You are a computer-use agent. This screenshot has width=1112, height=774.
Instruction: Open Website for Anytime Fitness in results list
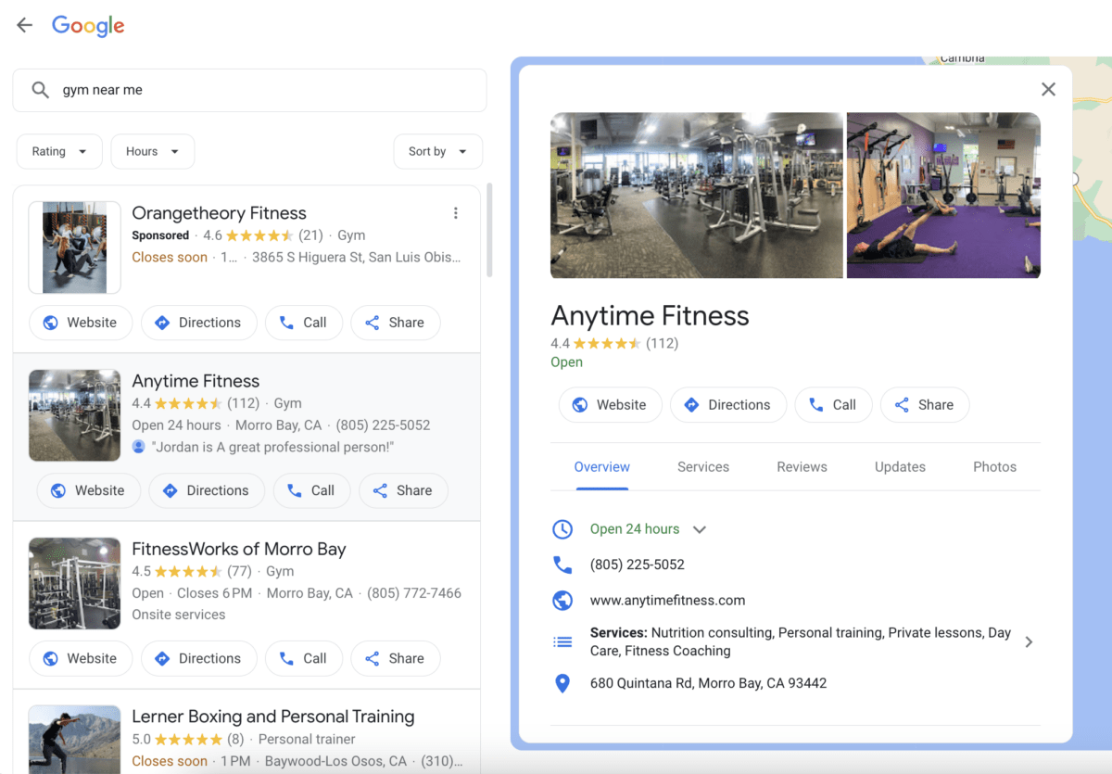88,490
